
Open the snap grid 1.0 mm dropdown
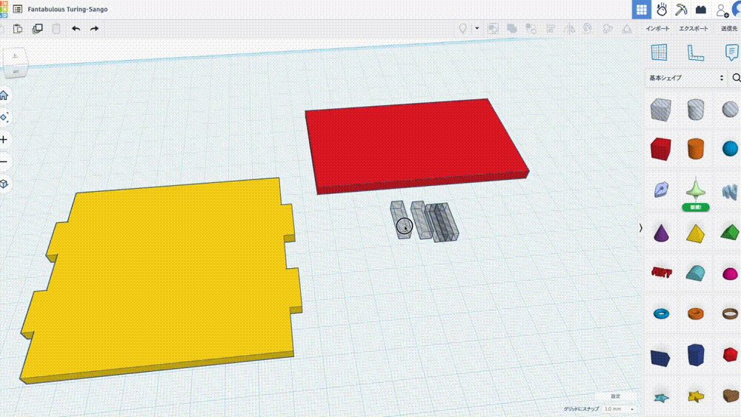coord(619,409)
